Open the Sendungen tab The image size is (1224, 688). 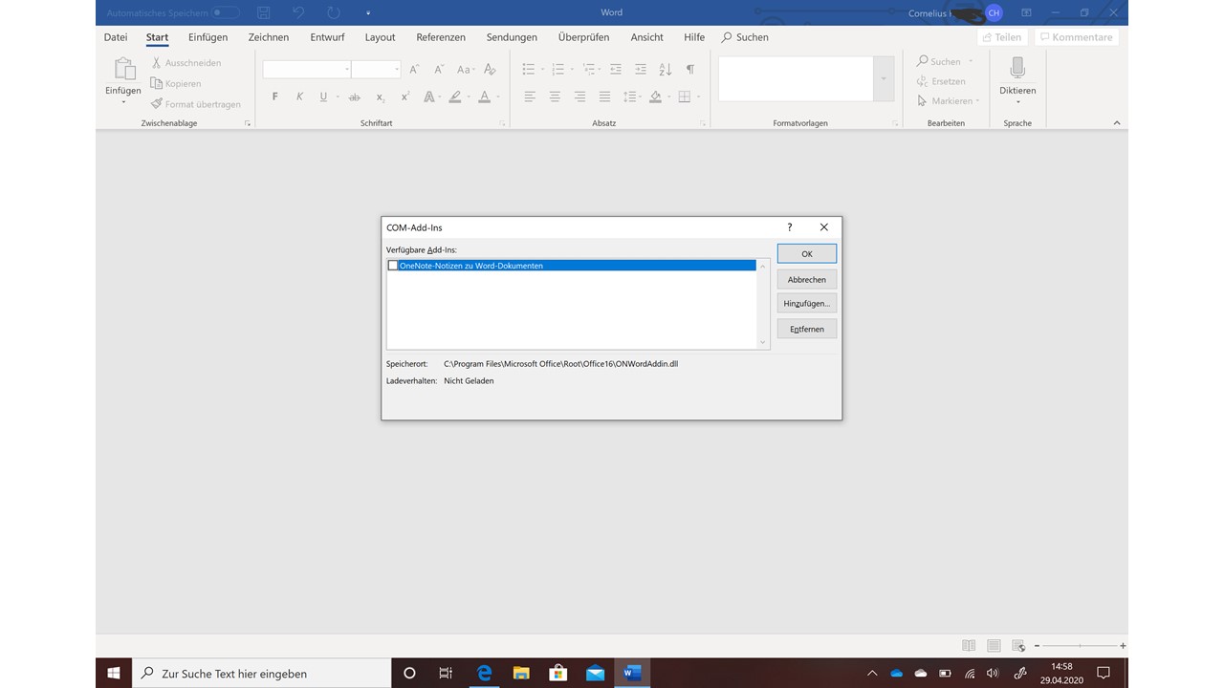click(x=512, y=37)
